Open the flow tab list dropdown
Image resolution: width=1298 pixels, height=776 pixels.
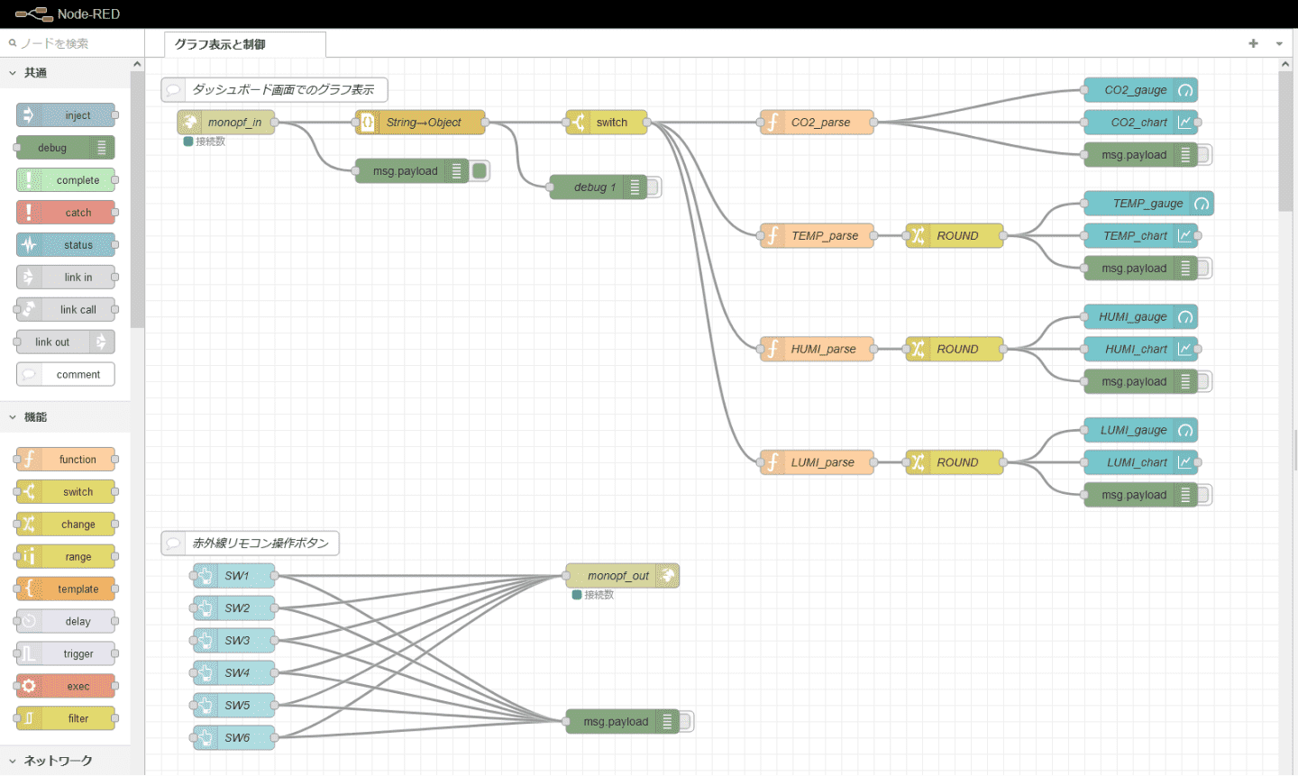pyautogui.click(x=1279, y=43)
